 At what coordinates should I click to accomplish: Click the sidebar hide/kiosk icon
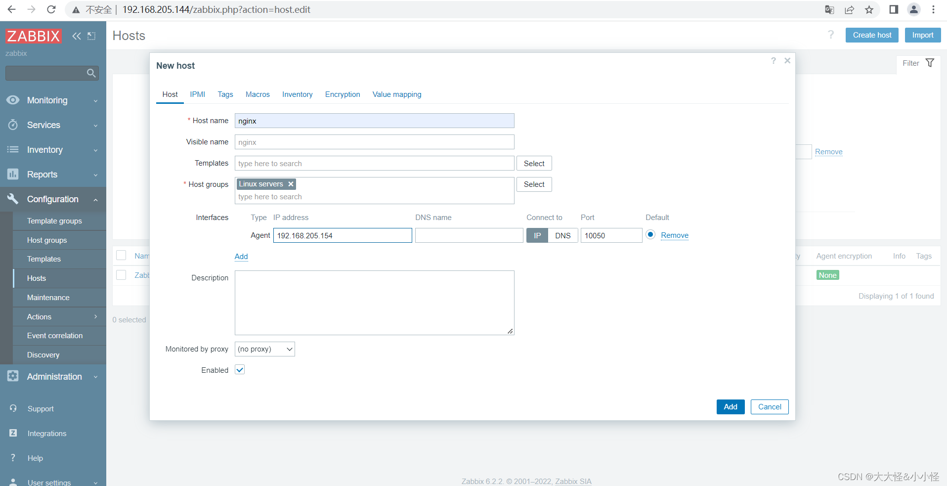[x=91, y=36]
